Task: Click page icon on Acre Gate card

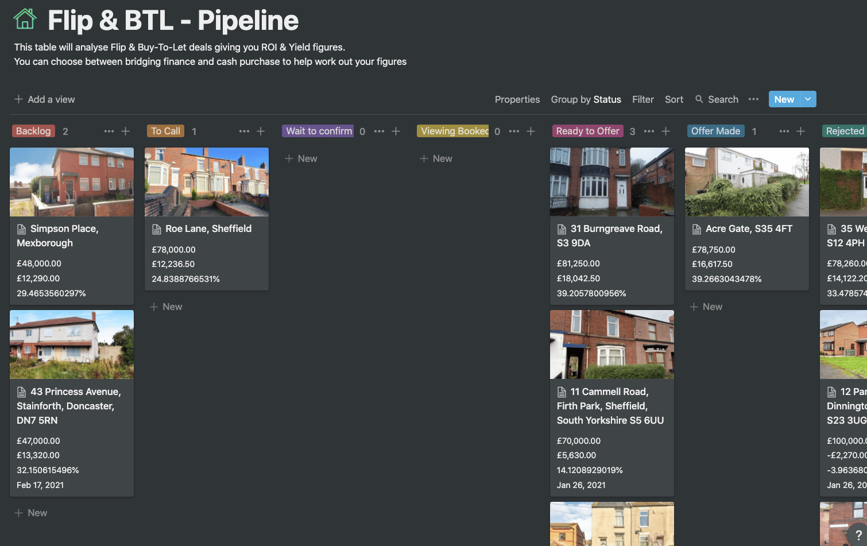Action: tap(697, 229)
